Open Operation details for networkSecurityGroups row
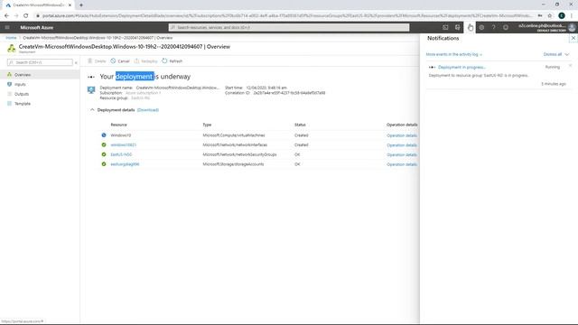Image resolution: width=578 pixels, height=325 pixels. click(x=402, y=154)
